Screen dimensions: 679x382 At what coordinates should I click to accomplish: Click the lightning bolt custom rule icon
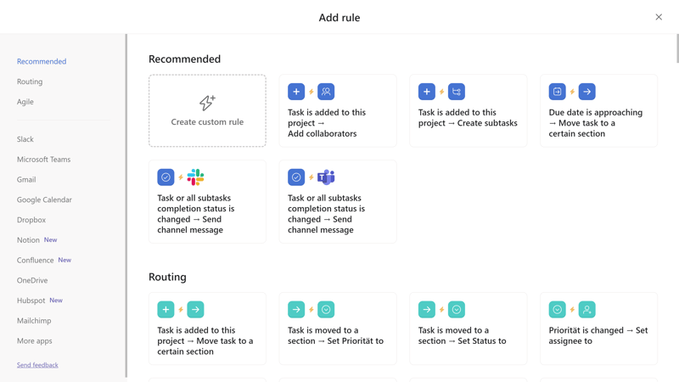point(207,103)
